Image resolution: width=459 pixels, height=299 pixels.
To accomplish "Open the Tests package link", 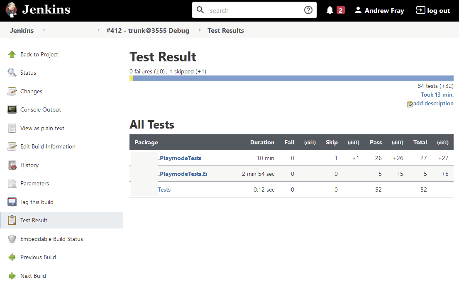I will coord(164,190).
